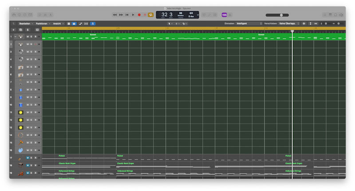
Task: Select track 14 tambourine icon
Action: (20, 135)
